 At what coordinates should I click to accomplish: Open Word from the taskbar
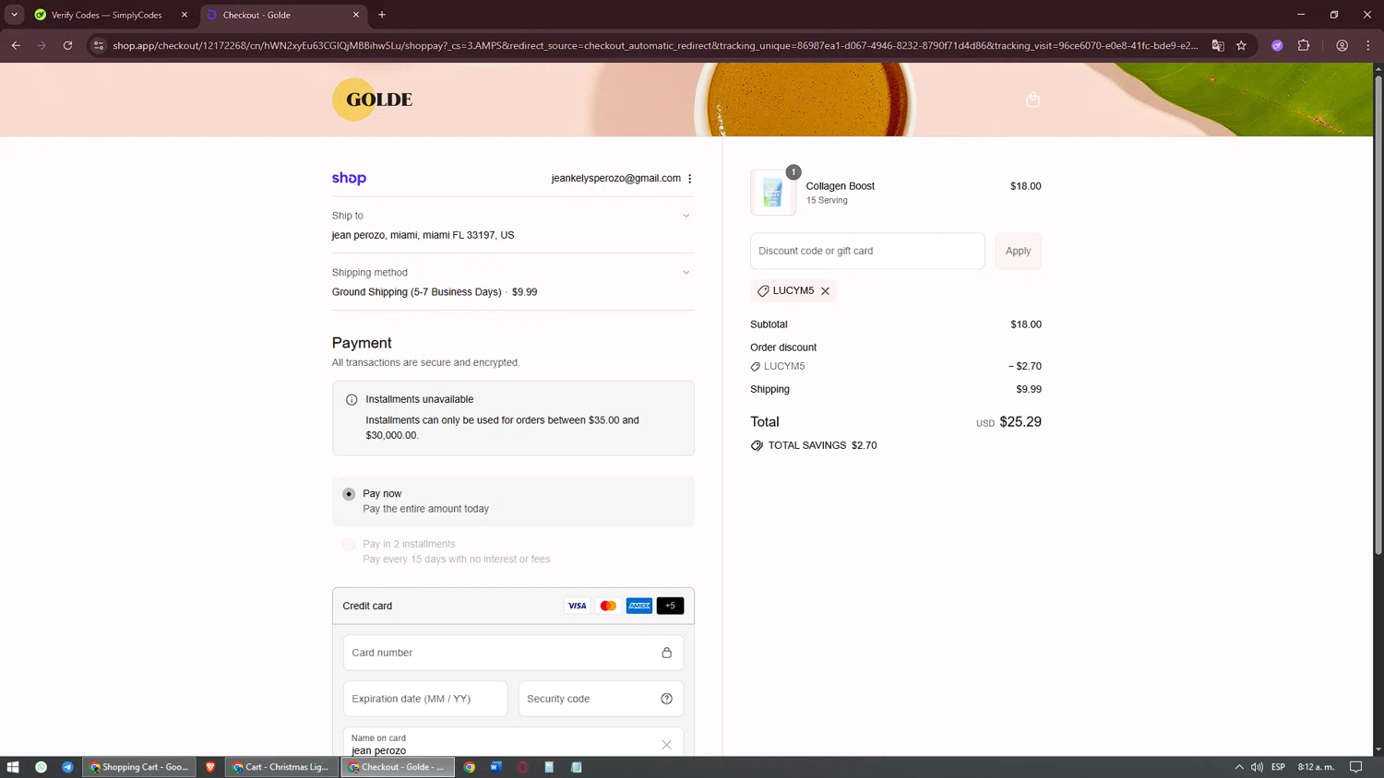pyautogui.click(x=495, y=767)
